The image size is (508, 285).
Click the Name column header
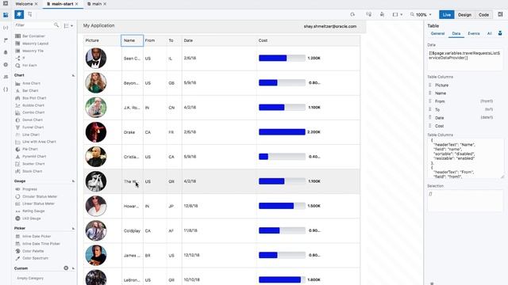(133, 40)
